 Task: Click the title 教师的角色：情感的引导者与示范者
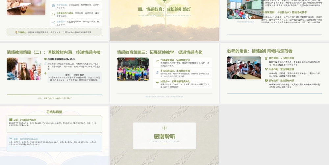click(x=260, y=51)
